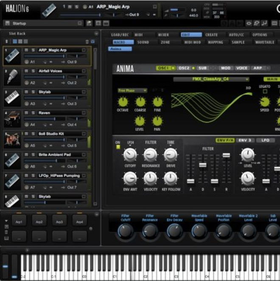Click the Airfall Voices microphone icon

click(12, 77)
